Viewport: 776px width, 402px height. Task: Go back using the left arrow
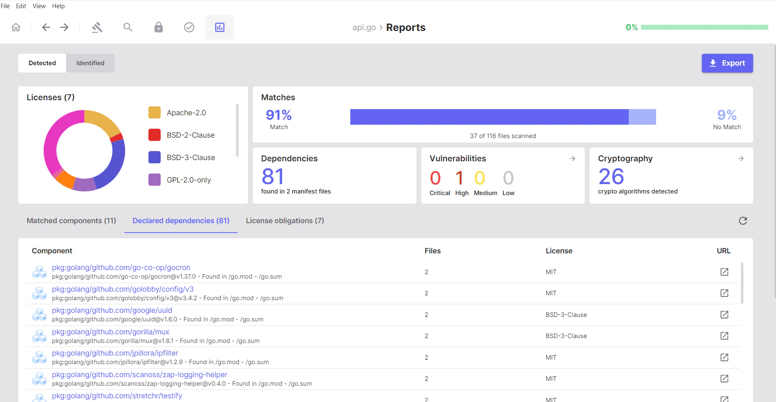click(x=46, y=27)
